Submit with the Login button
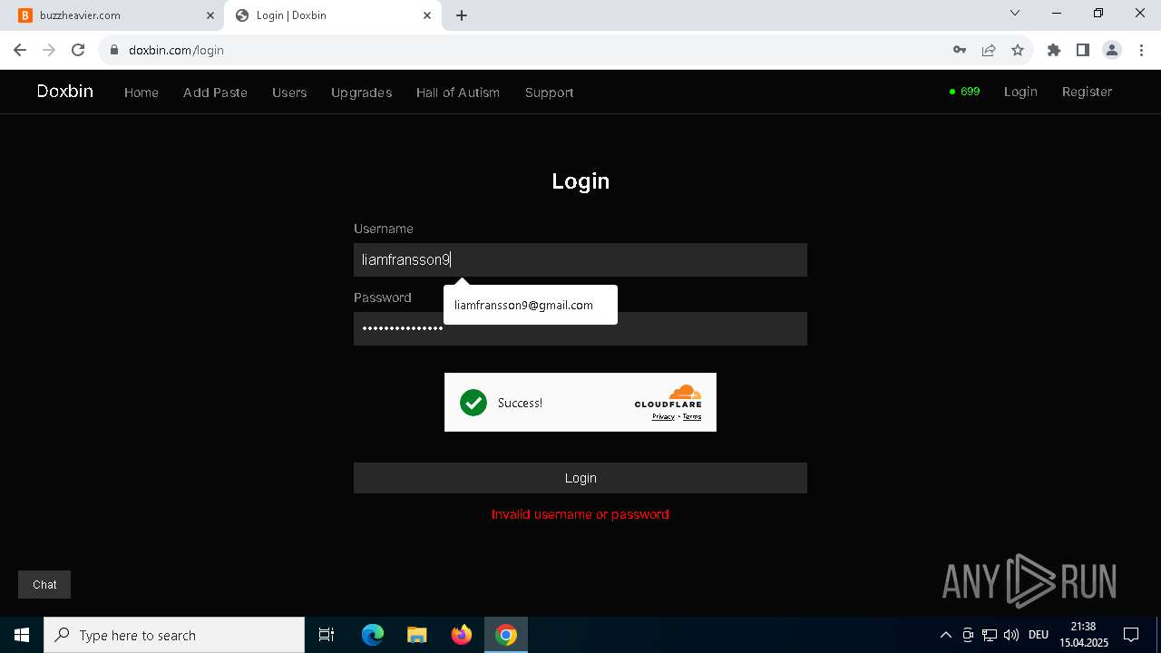Screen dimensions: 1161x653 point(580,478)
